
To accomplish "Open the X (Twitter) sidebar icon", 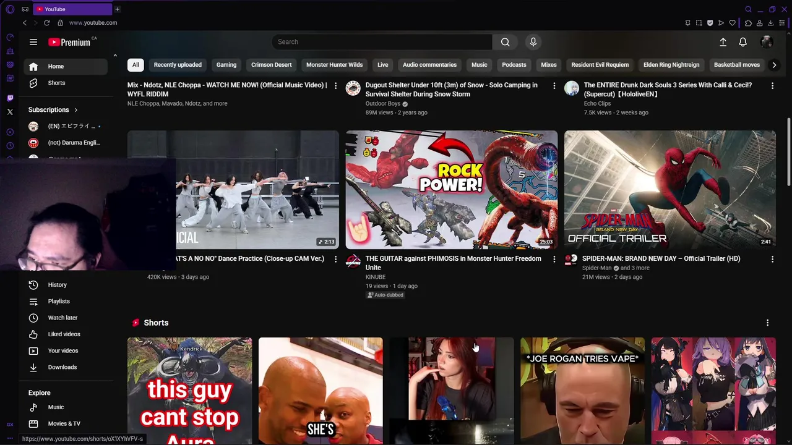I will 10,112.
